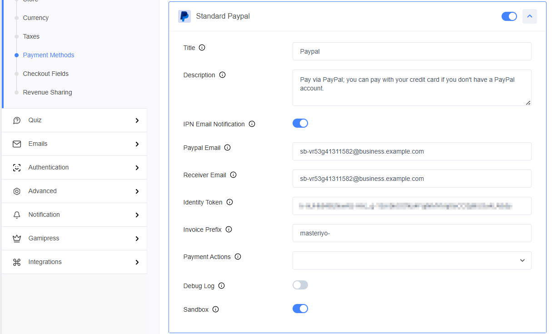This screenshot has height=334, width=552.
Task: Click the Authentication face icon
Action: point(17,168)
